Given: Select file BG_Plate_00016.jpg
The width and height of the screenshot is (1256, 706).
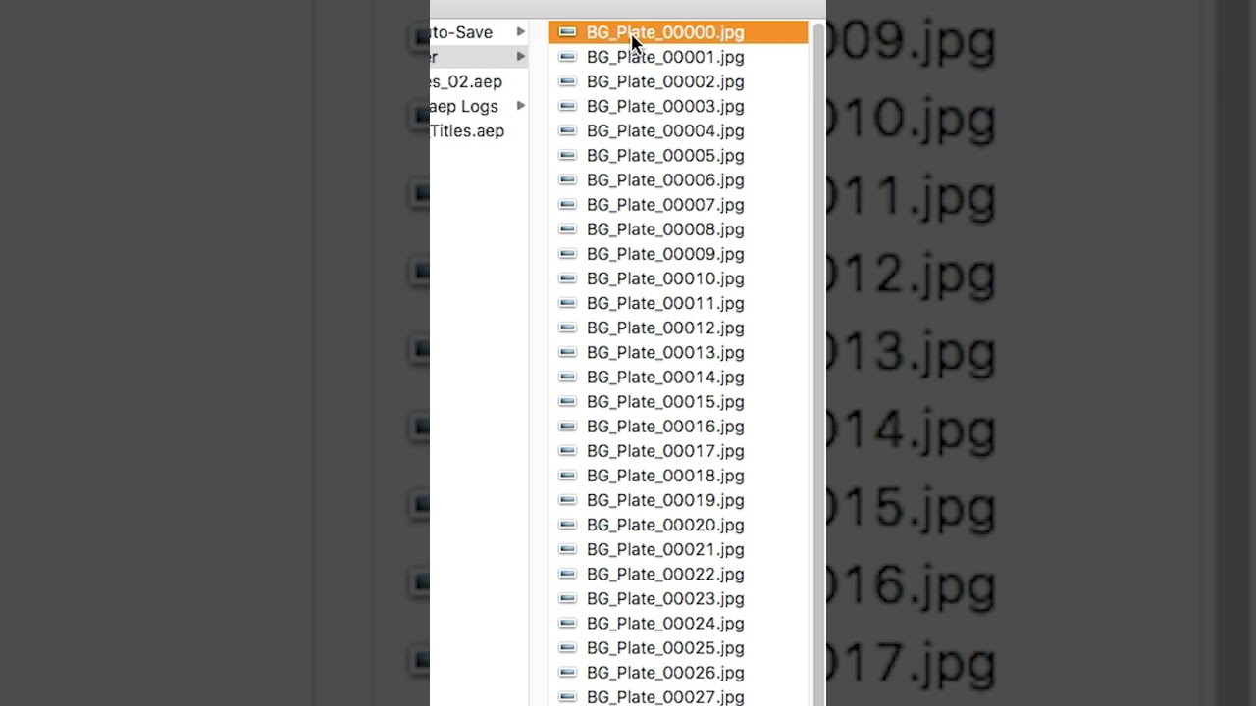Looking at the screenshot, I should (x=678, y=427).
